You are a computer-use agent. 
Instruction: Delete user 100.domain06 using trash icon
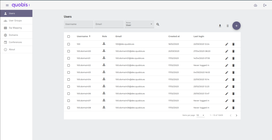[x=233, y=94]
